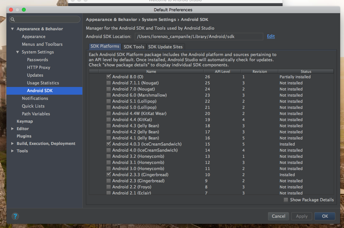Image resolution: width=344 pixels, height=228 pixels.
Task: Click the preferences search field
Action: click(45, 19)
